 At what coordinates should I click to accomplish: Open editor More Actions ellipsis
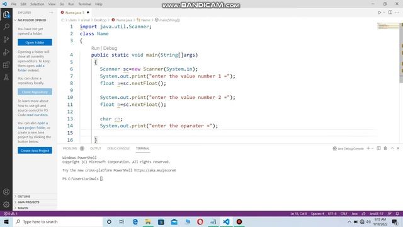click(x=397, y=13)
